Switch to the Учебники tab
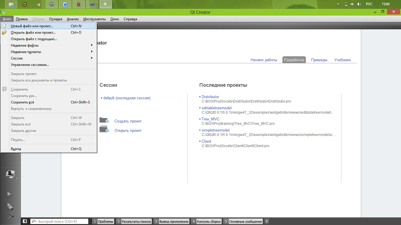 (343, 60)
